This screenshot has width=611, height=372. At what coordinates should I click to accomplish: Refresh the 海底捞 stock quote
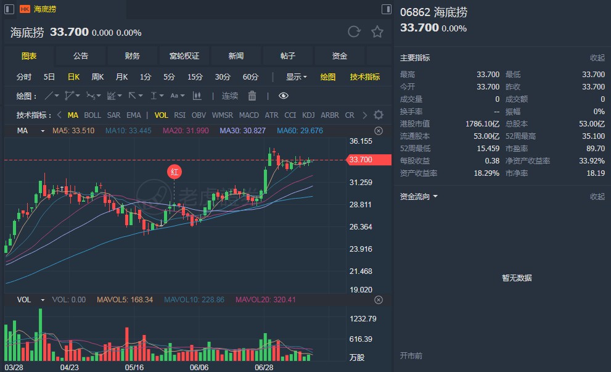(354, 31)
